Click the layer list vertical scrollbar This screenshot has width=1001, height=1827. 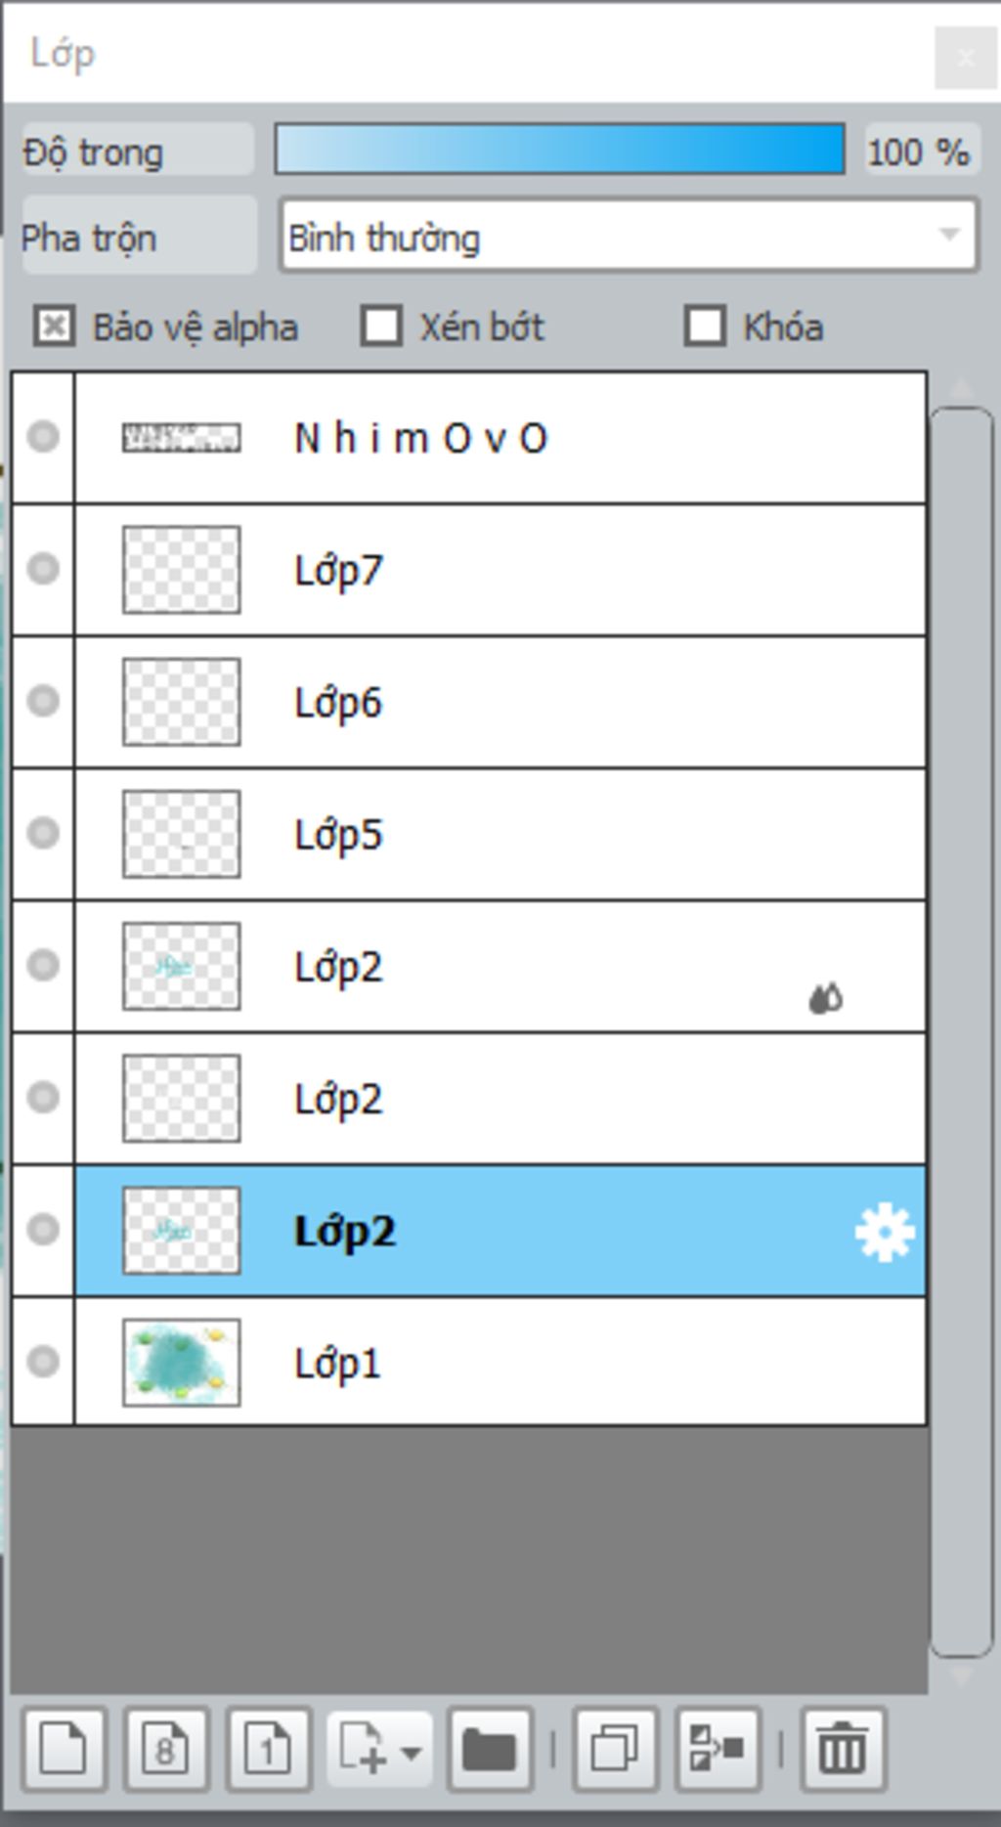[962, 1032]
